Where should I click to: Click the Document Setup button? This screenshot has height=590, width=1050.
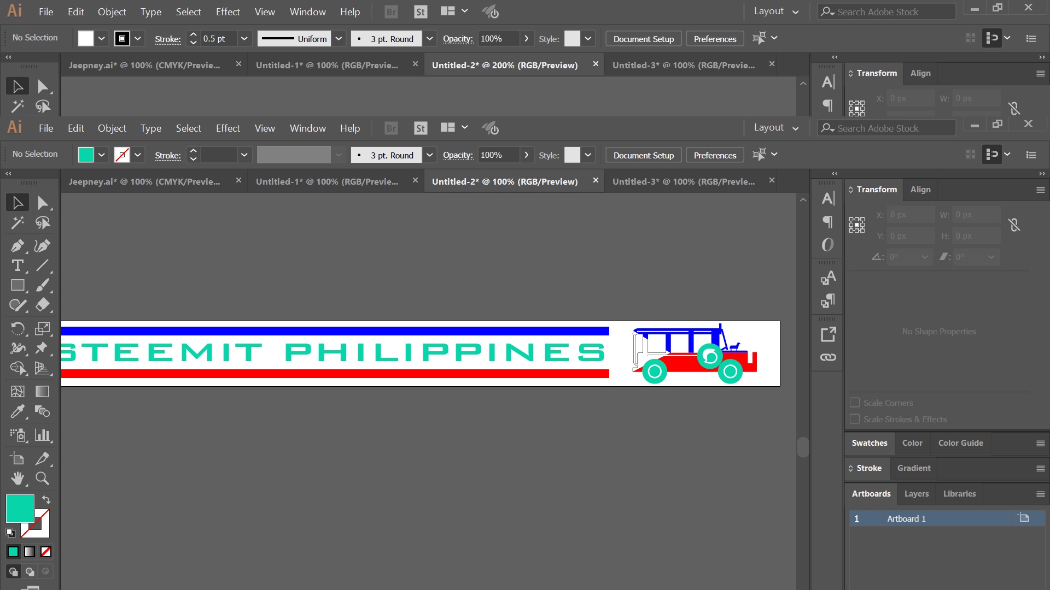pos(644,155)
